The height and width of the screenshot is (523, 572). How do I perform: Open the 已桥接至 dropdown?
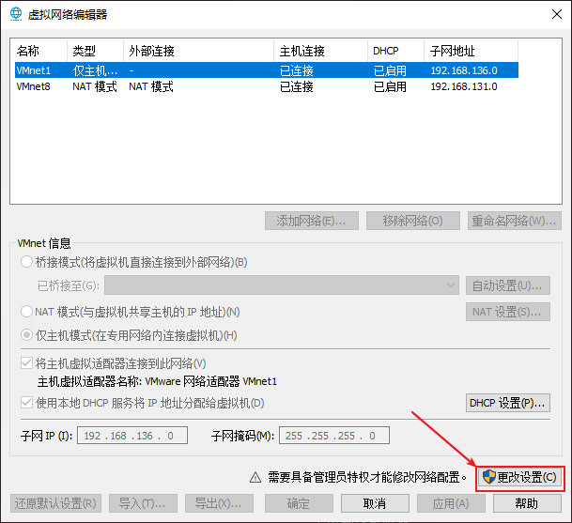coord(282,285)
